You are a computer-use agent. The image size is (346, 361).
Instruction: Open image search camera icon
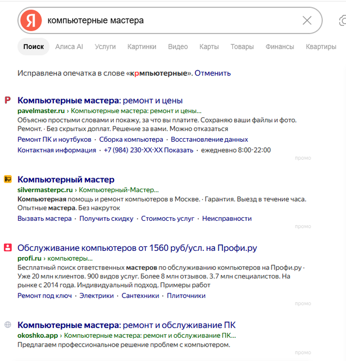tap(343, 21)
